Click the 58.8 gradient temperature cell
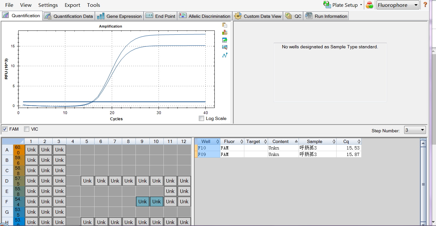Image resolution: width=436 pixels, height=226 pixels. point(19,170)
